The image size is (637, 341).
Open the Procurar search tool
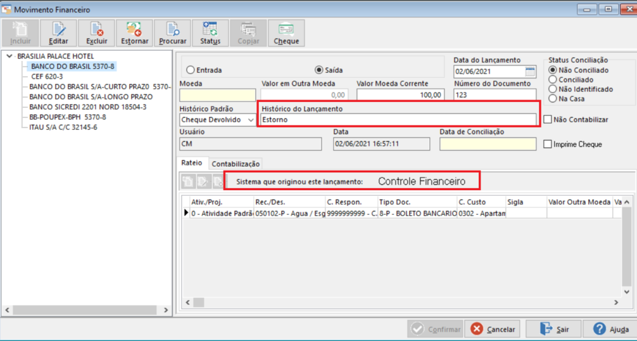[173, 33]
